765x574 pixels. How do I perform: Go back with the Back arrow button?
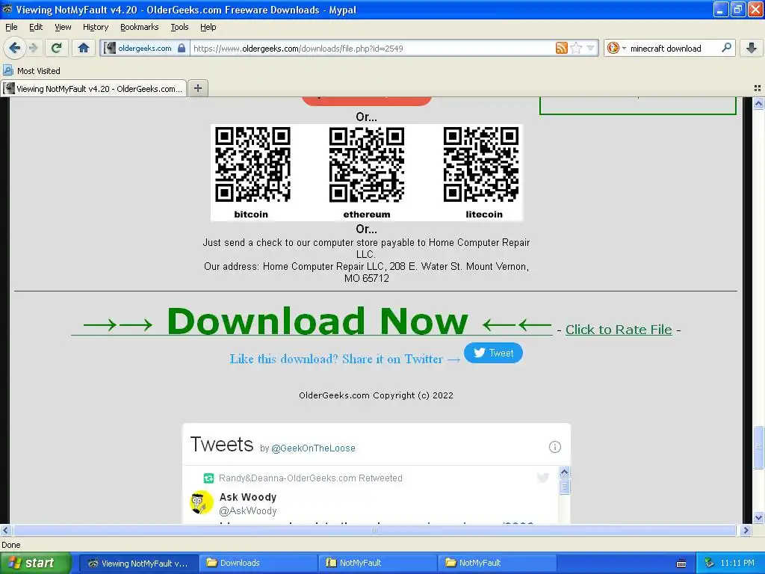click(x=14, y=48)
